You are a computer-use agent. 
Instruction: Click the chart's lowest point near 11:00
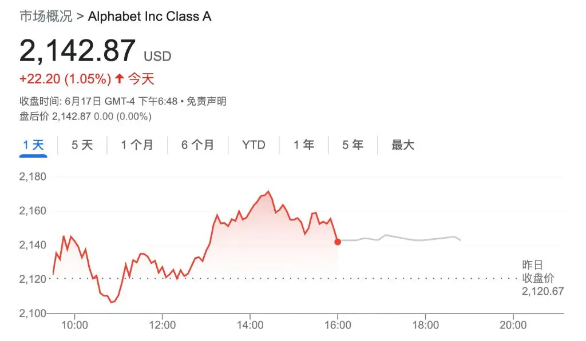[x=112, y=302]
